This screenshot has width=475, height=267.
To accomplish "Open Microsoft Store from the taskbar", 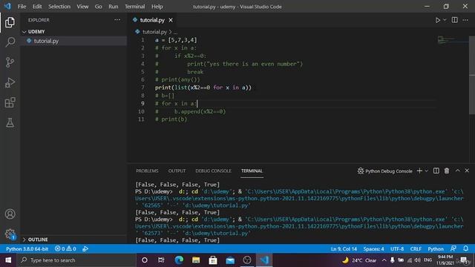I will 213,260.
